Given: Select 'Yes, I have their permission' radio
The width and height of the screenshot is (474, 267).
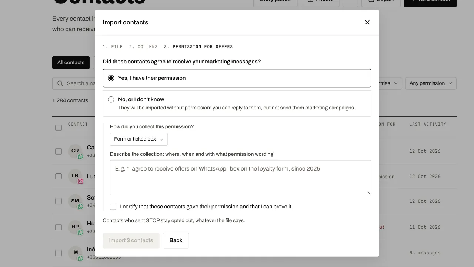Looking at the screenshot, I should [x=111, y=78].
